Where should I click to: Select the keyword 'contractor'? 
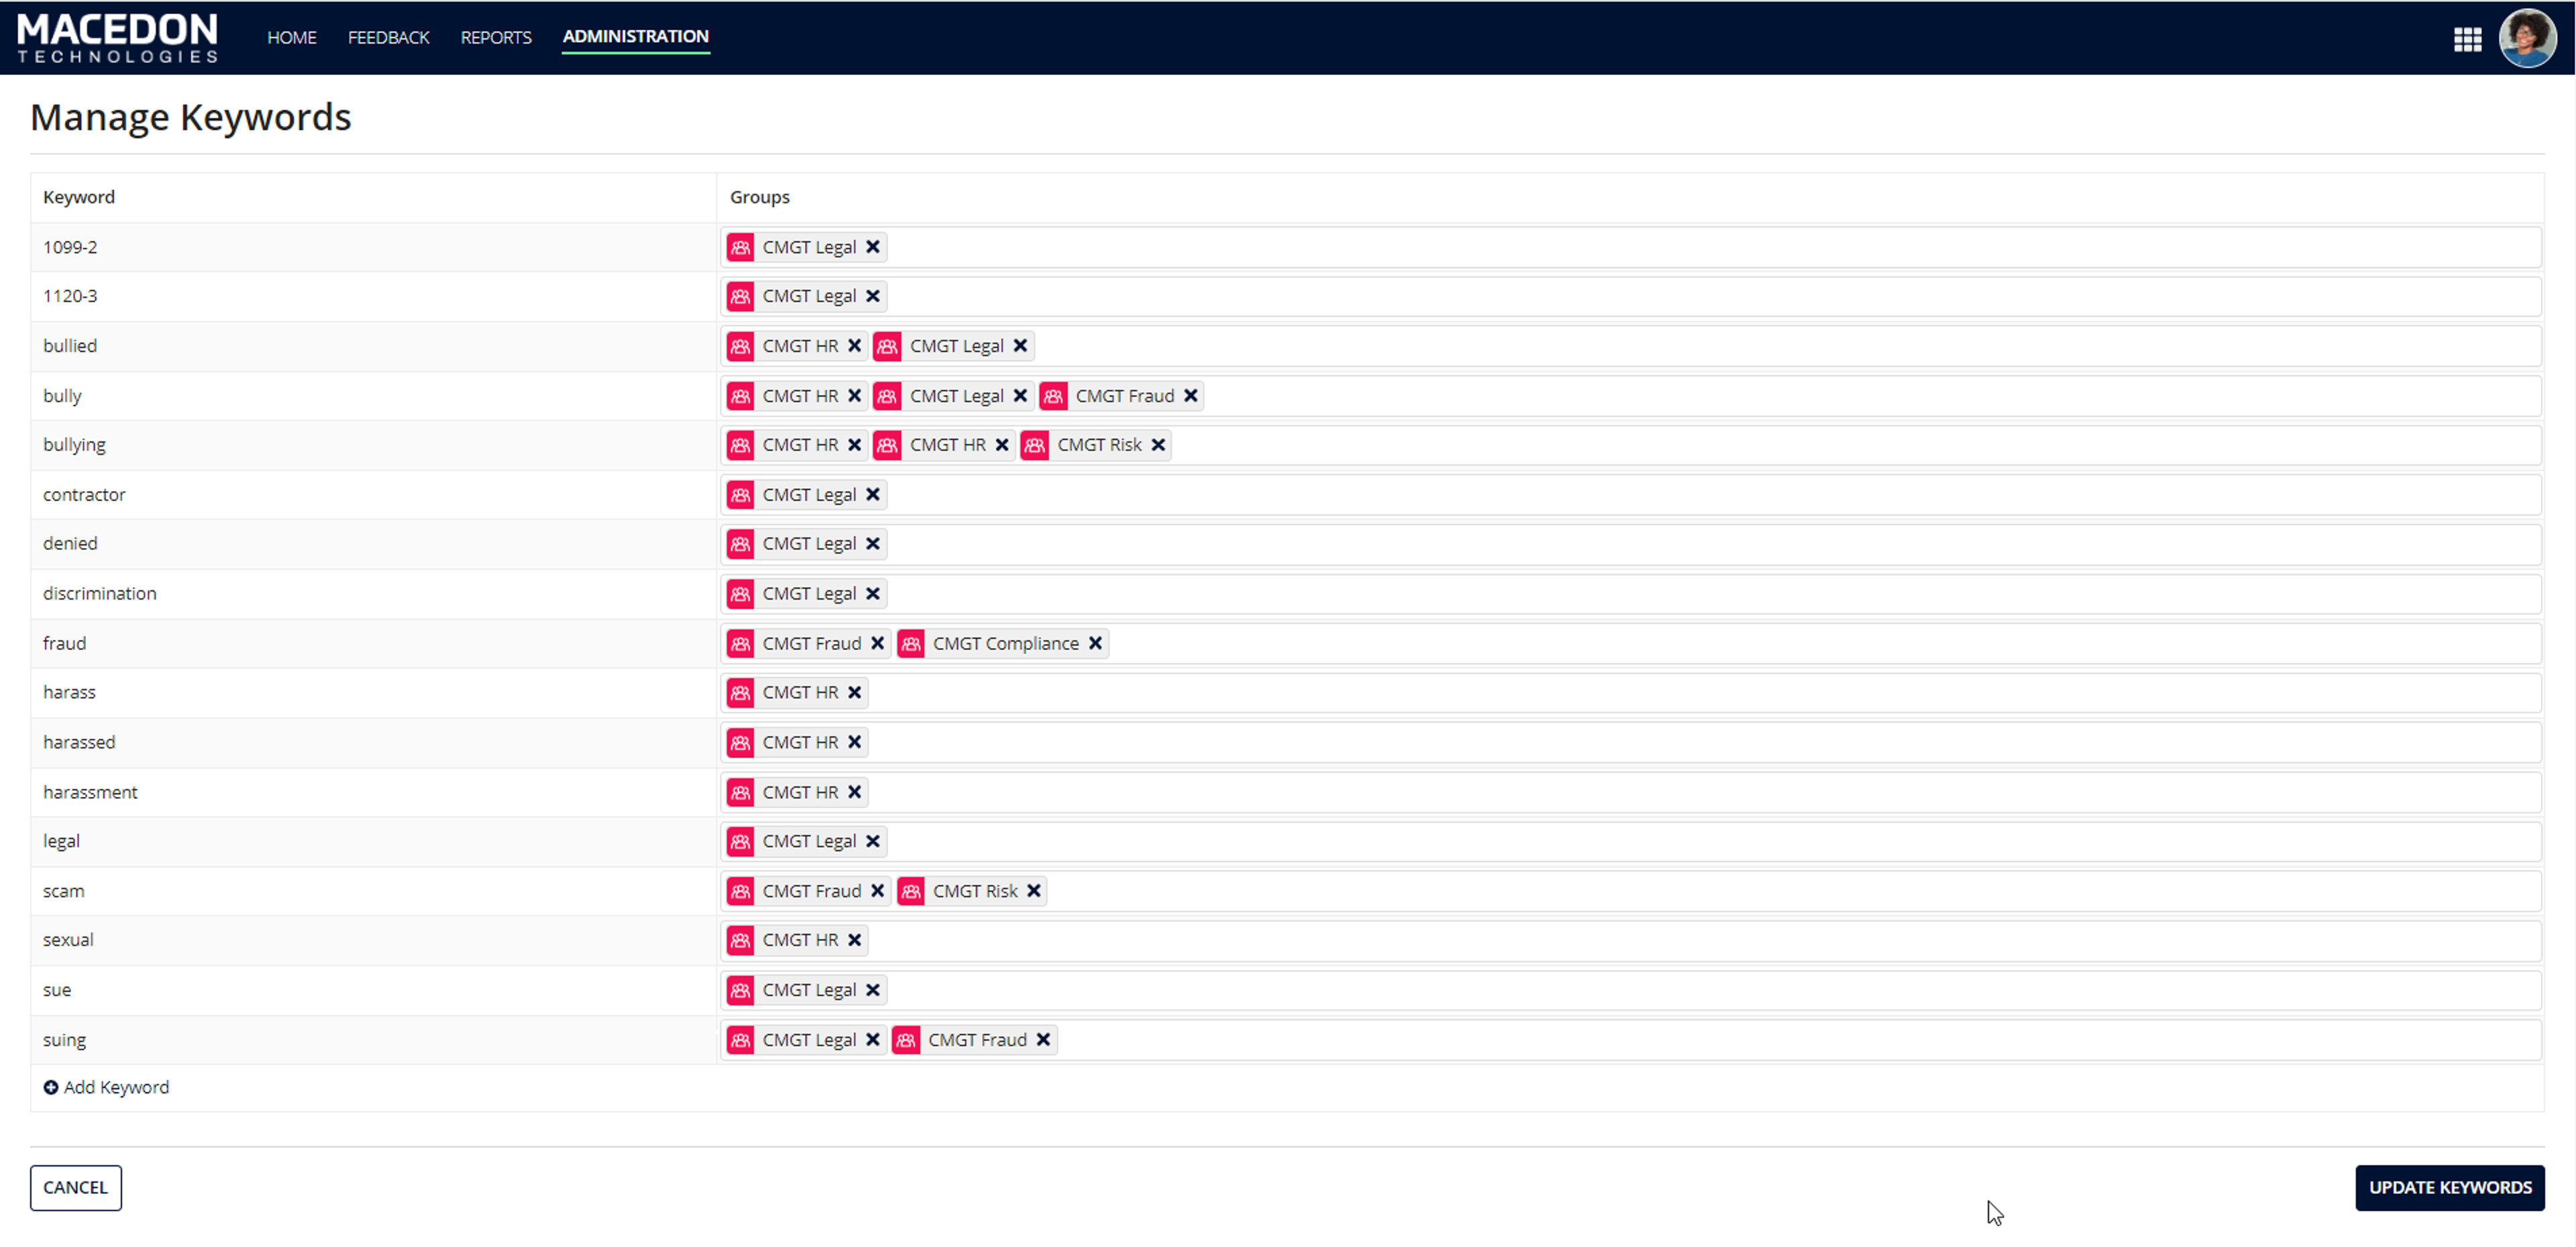[84, 495]
